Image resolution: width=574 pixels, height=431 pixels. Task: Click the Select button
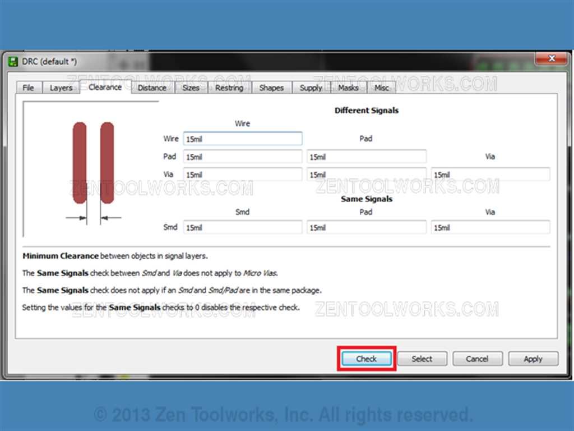[422, 359]
